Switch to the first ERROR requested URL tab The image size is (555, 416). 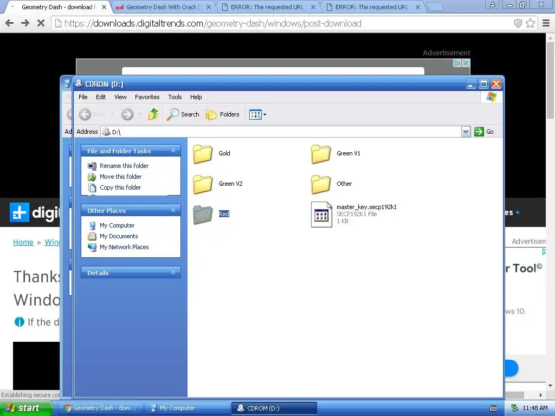[267, 7]
